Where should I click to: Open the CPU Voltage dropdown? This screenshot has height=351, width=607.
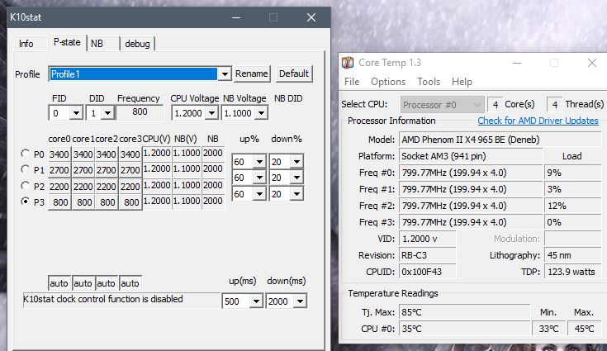211,113
